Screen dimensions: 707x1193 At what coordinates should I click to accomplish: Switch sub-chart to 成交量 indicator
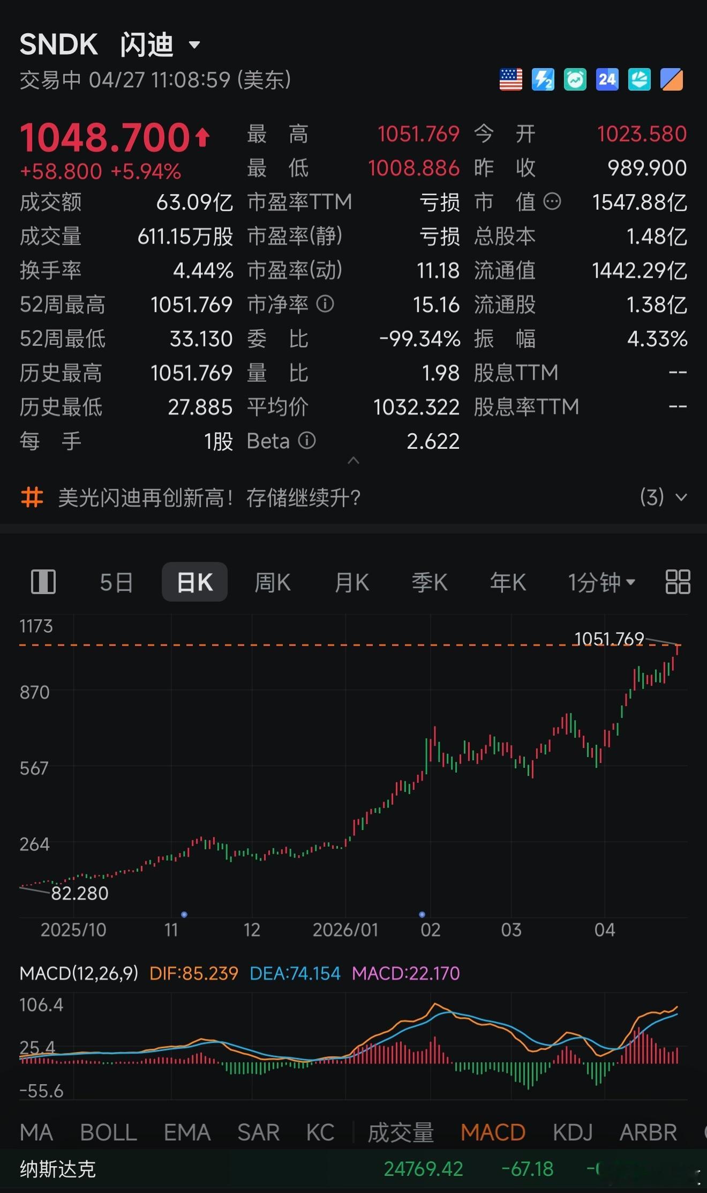click(x=401, y=1132)
